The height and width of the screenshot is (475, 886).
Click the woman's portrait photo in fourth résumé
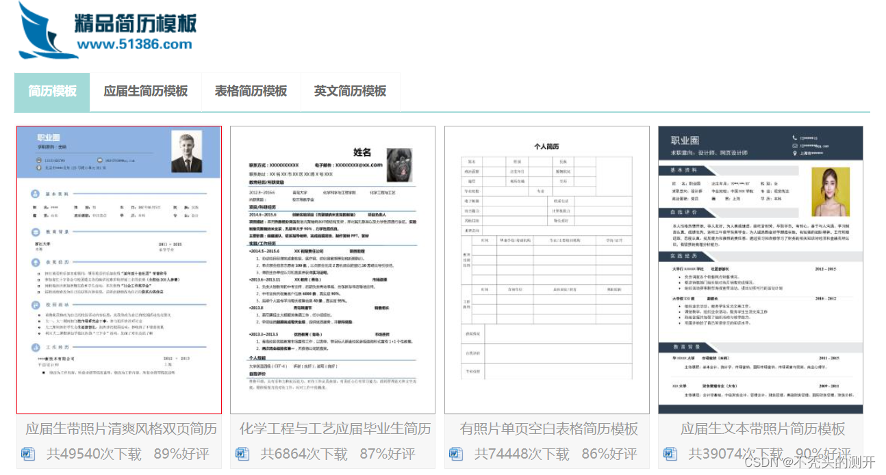pyautogui.click(x=831, y=192)
